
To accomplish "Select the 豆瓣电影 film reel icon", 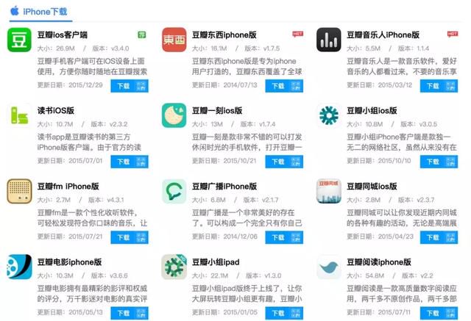I will pos(20,267).
